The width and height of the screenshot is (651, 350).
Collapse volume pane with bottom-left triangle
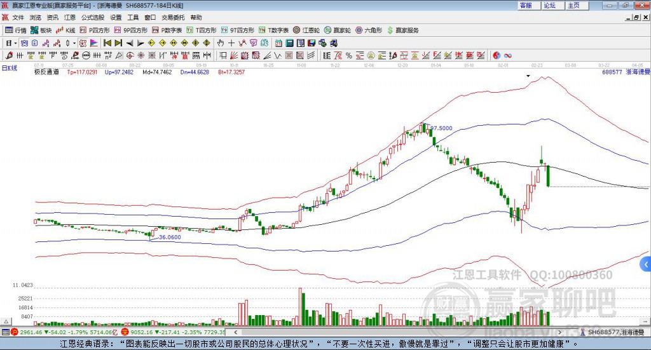click(x=6, y=321)
